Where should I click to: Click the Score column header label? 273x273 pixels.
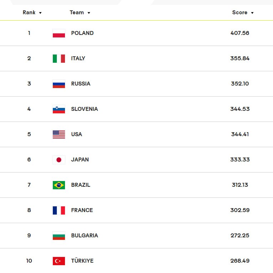(x=240, y=12)
